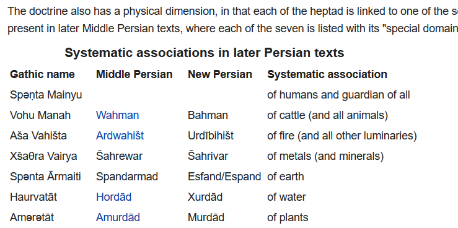
Task: Select the Bahman cell
Action: pyautogui.click(x=208, y=115)
